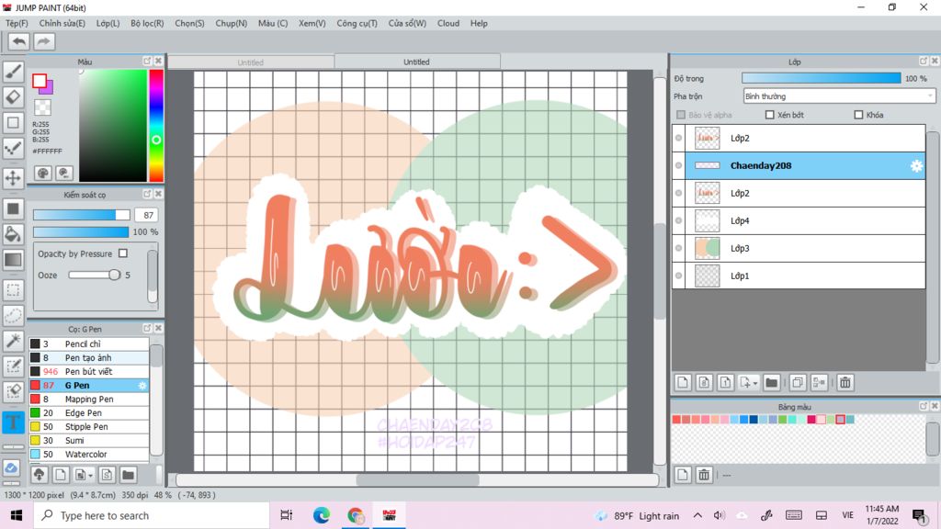
Task: Toggle visibility of topmost Lớp2 layer
Action: tap(679, 138)
